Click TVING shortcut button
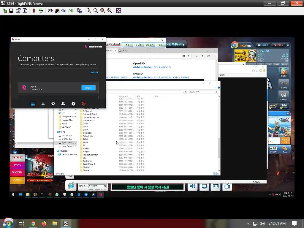Viewport: 304px width, 228px height. coord(17,165)
